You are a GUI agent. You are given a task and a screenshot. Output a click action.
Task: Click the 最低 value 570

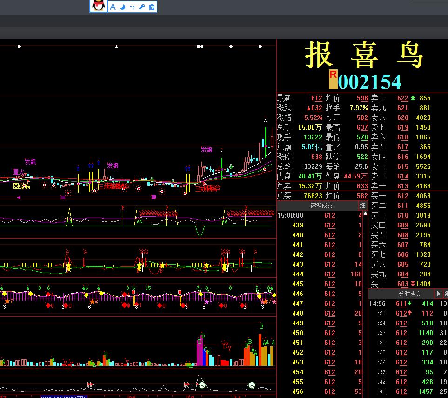pyautogui.click(x=362, y=137)
